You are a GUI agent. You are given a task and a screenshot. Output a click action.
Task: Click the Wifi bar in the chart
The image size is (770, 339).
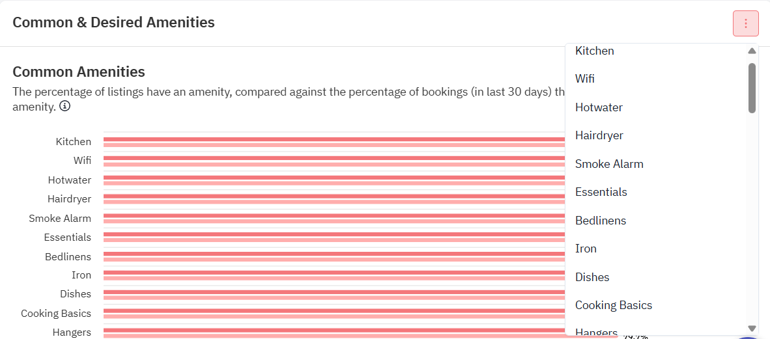334,161
